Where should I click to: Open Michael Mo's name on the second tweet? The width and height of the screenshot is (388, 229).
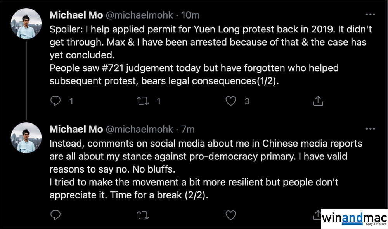[x=76, y=129]
